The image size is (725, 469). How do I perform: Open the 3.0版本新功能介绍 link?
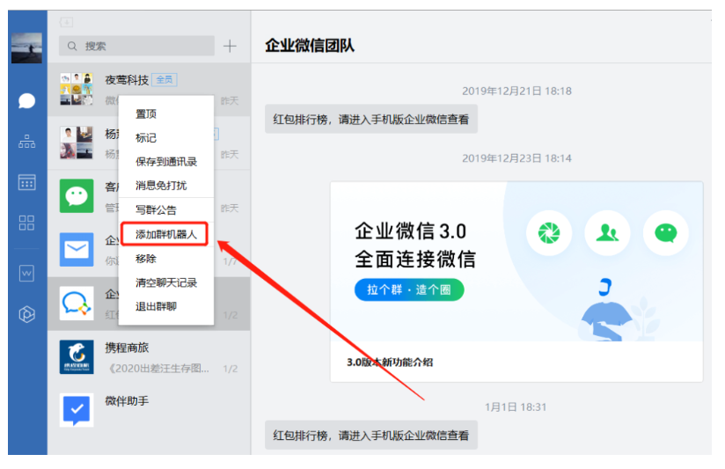[x=391, y=363]
